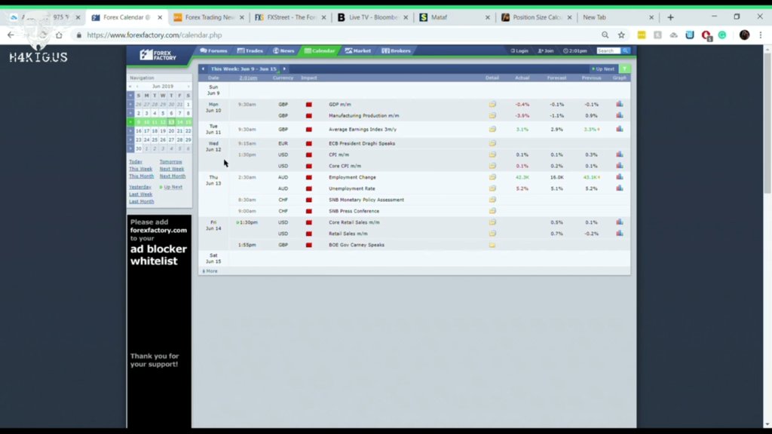Image resolution: width=772 pixels, height=434 pixels.
Task: Bookmark this page with star icon
Action: pos(621,35)
